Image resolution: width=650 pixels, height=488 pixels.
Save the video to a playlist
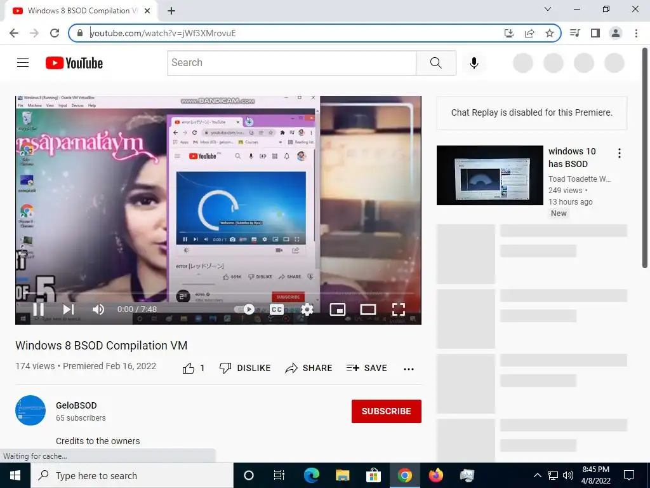pos(366,368)
